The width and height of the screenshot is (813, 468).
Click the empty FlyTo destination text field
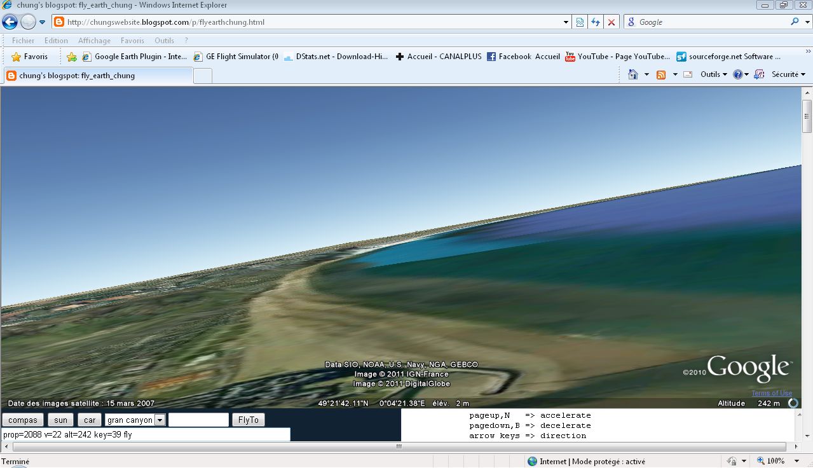198,420
